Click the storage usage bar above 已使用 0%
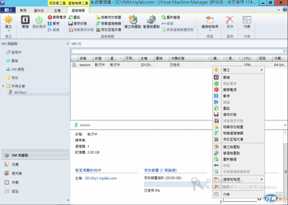The width and height of the screenshot is (288, 205). pyautogui.click(x=175, y=184)
